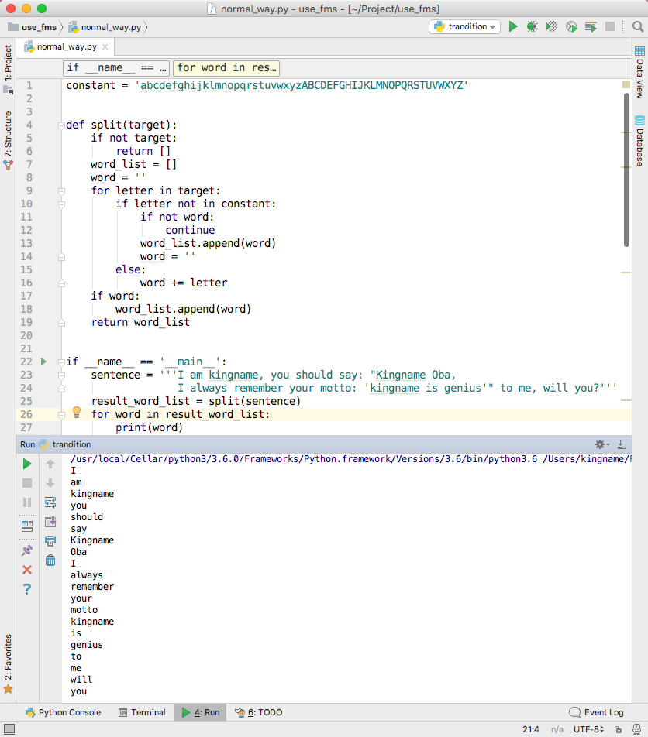Close the Run tab with the red X
Image resolution: width=648 pixels, height=737 pixels.
tap(27, 570)
